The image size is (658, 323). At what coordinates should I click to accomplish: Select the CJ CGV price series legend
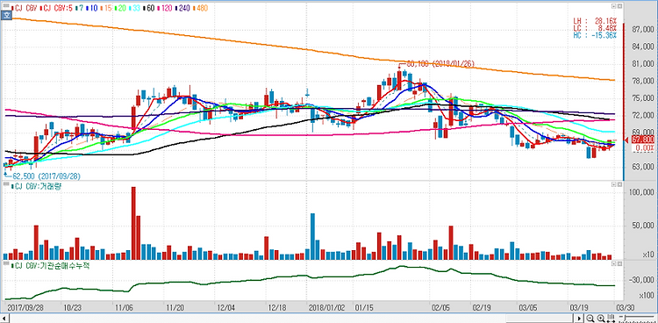click(24, 8)
